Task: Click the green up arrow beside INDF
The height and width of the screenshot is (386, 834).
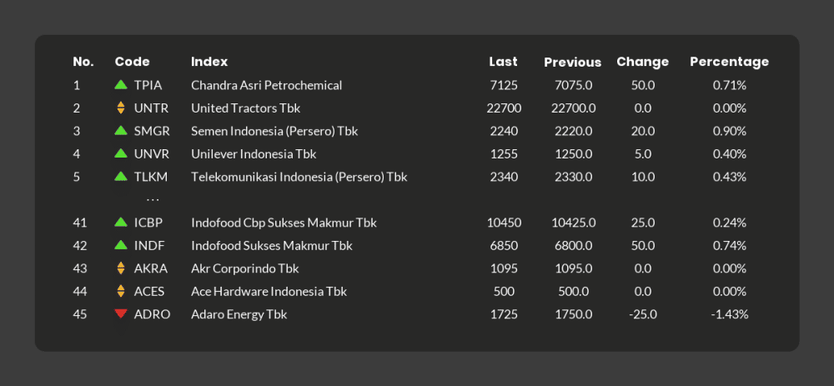Action: click(x=121, y=245)
